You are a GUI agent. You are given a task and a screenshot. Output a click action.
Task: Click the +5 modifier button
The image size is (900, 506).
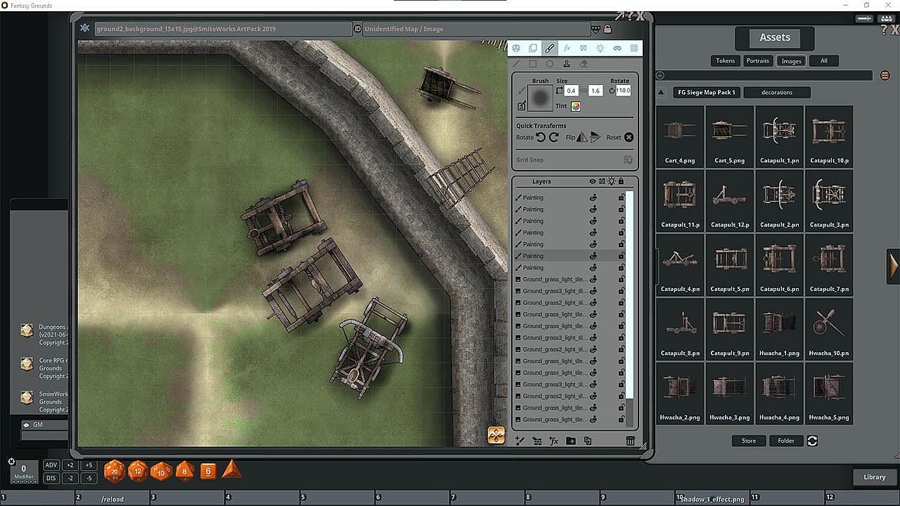click(x=89, y=465)
